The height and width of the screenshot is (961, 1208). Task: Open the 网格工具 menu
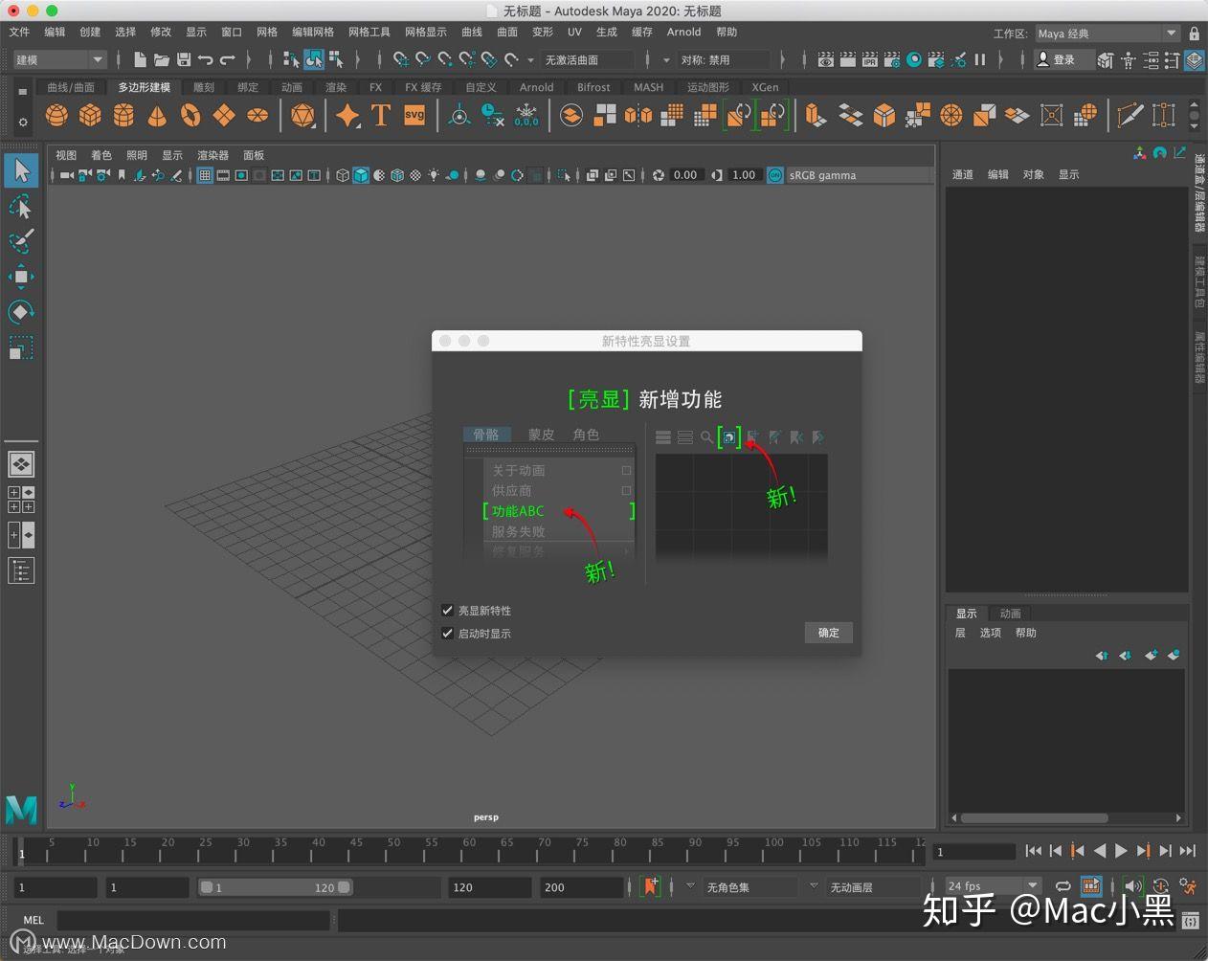tap(369, 32)
